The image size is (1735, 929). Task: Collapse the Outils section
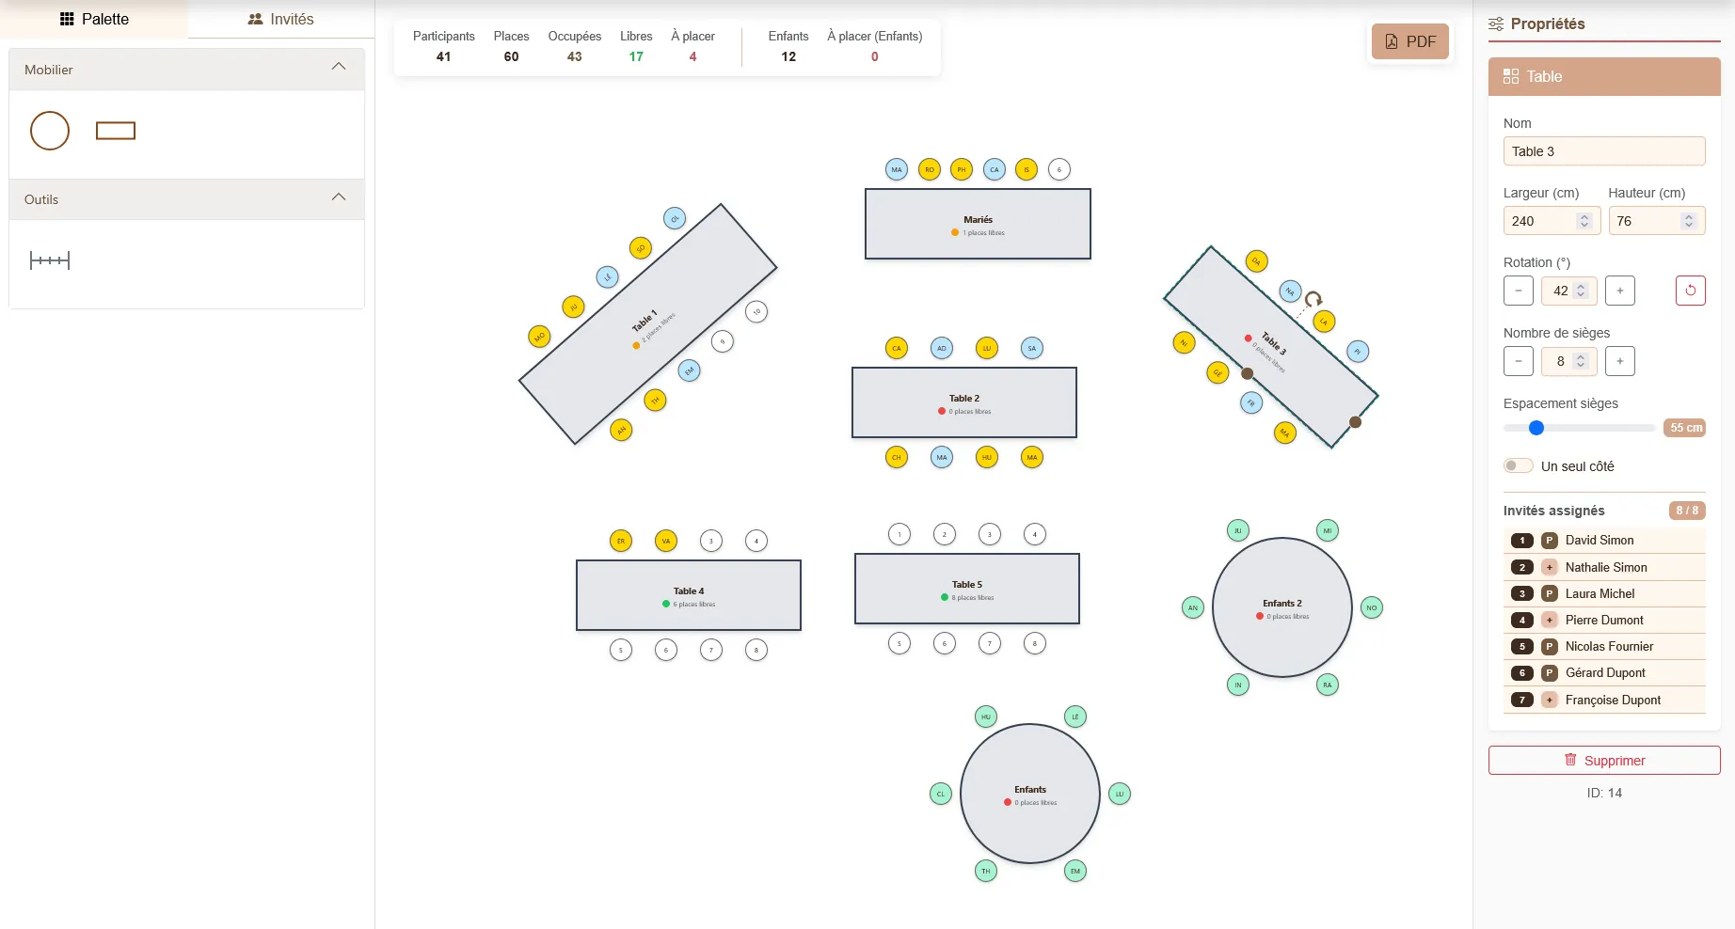[339, 197]
